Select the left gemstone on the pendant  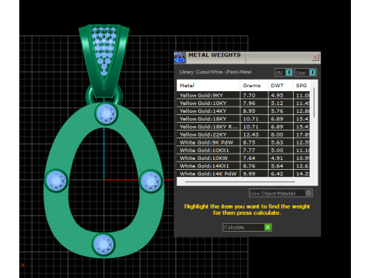point(56,181)
